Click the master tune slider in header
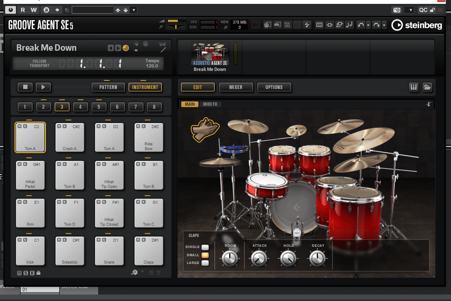451x301 pixels. click(x=176, y=27)
